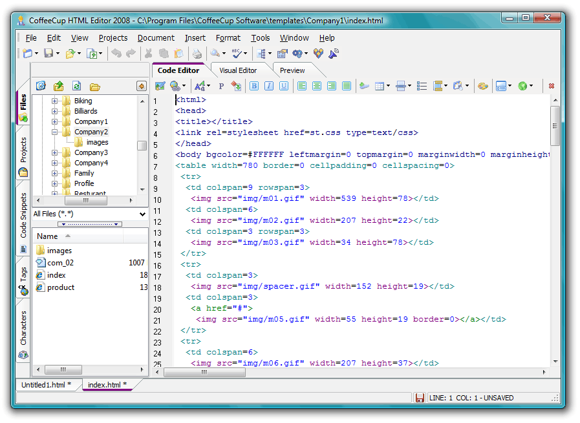Switch to the Preview tab
Viewport: 580px width, 423px height.
pyautogui.click(x=292, y=70)
